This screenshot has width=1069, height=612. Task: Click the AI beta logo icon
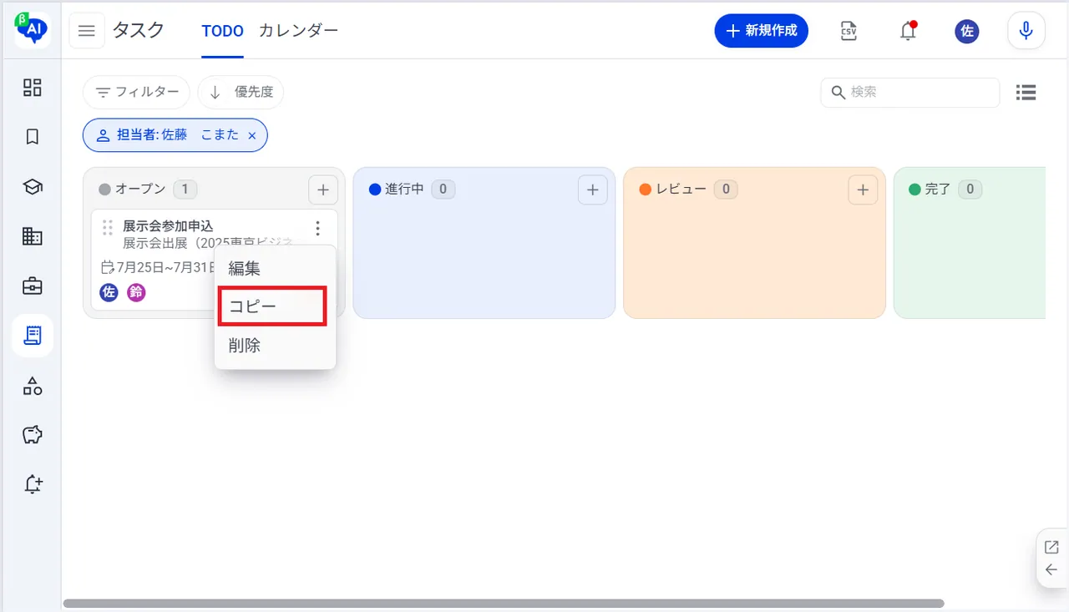pos(33,31)
